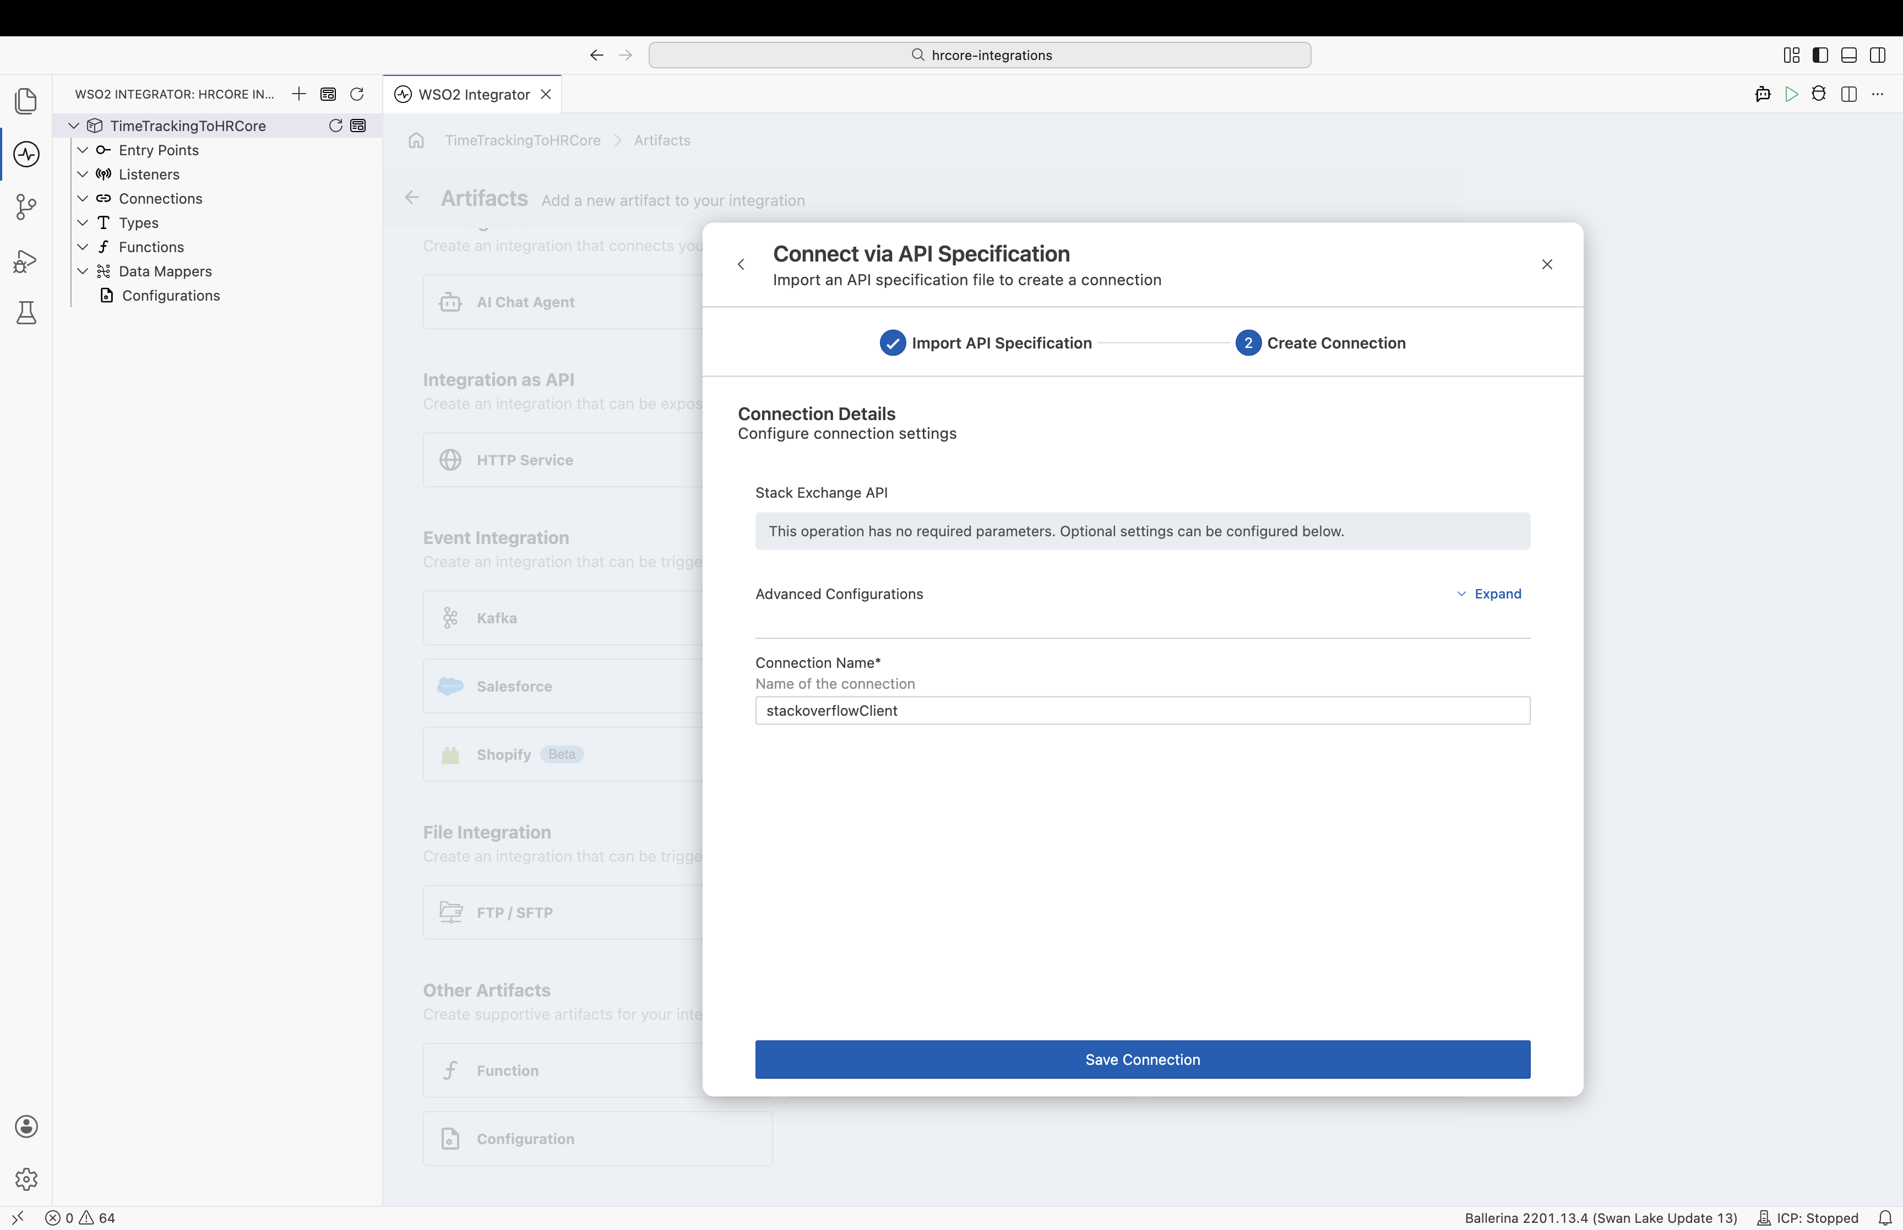The height and width of the screenshot is (1230, 1903).
Task: Open Run and Debug view
Action: (x=26, y=261)
